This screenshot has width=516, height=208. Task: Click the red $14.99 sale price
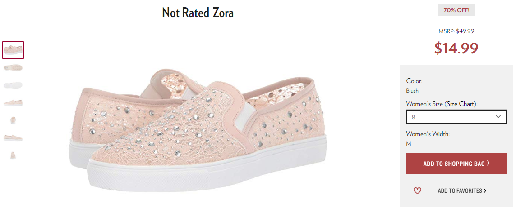(x=456, y=48)
